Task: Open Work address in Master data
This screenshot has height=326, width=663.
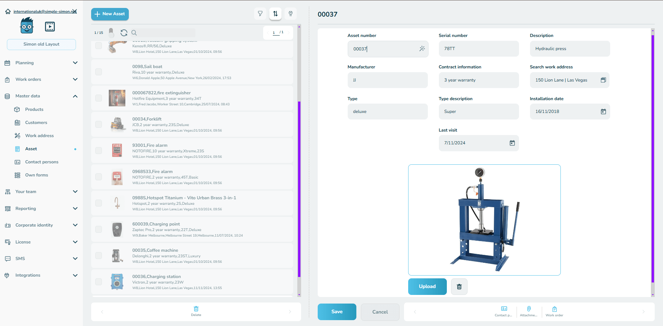Action: click(x=39, y=136)
